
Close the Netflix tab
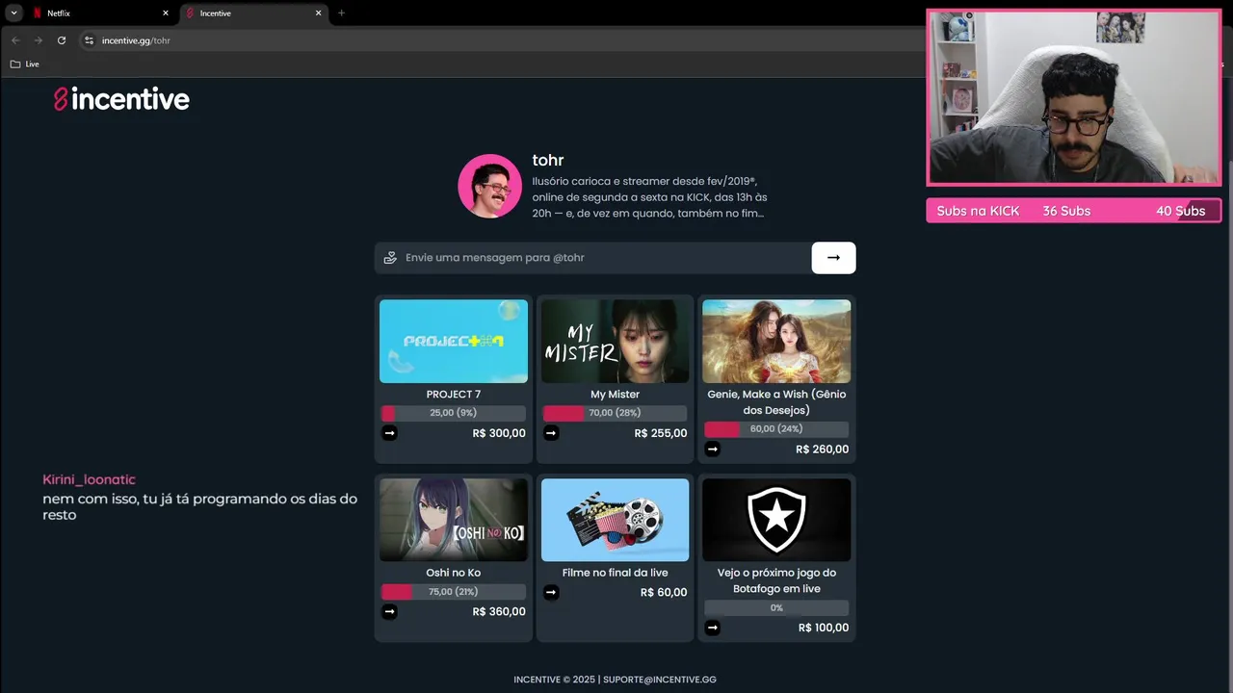click(166, 13)
